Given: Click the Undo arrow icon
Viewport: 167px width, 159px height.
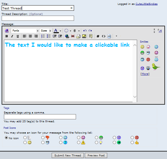Looking at the screenshot, I should (85, 31).
